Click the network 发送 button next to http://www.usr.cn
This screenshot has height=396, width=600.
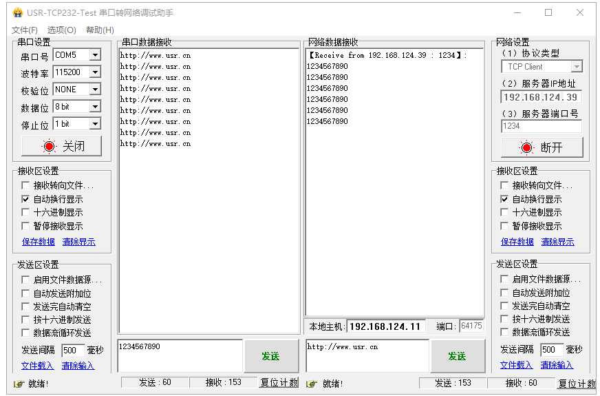click(x=458, y=356)
